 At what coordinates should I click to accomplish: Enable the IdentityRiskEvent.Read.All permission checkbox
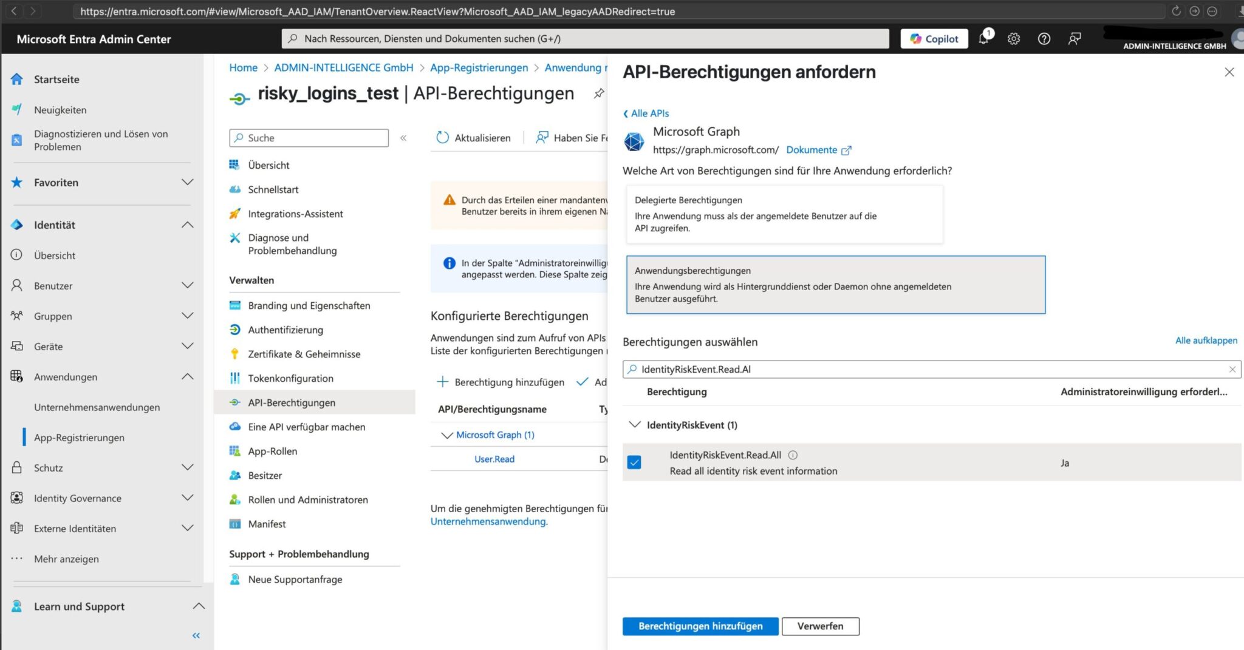635,462
